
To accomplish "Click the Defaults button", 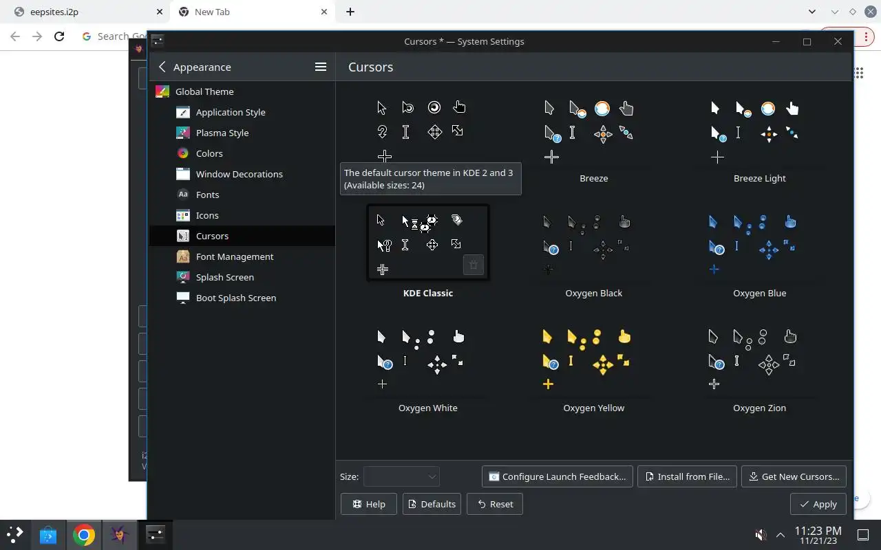I will point(432,504).
